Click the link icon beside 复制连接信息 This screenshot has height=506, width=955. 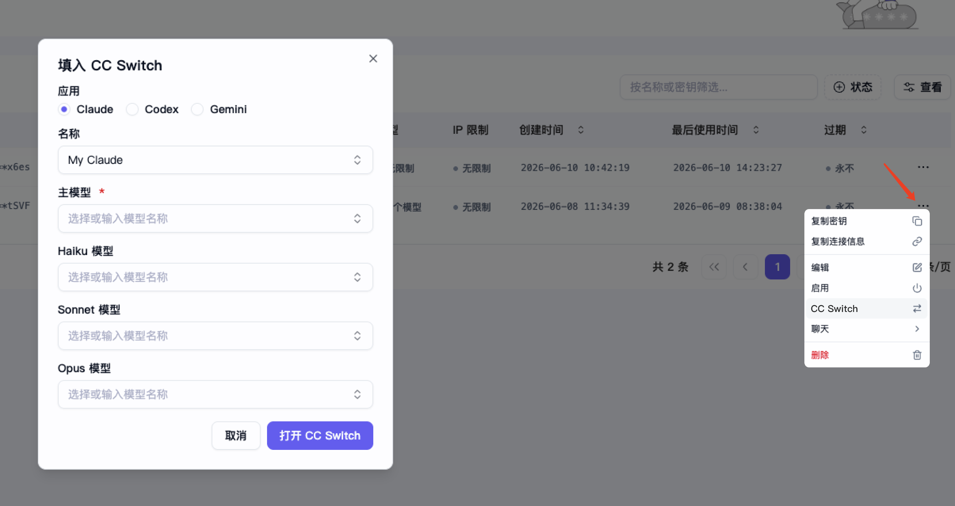point(917,241)
